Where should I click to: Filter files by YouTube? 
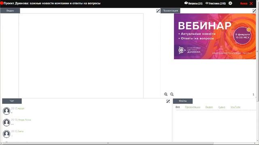(236, 107)
